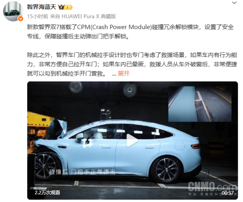
Task: Play the crash test video
Action: click(x=132, y=140)
